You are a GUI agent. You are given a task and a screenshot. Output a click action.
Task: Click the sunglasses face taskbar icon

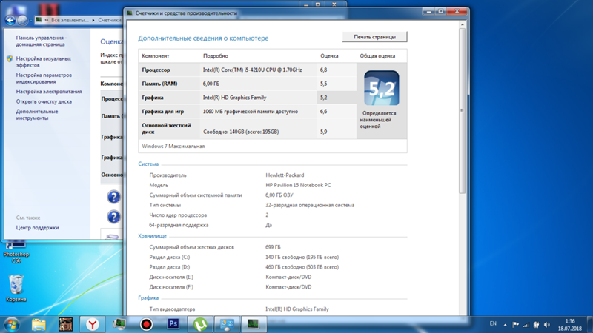(x=65, y=324)
